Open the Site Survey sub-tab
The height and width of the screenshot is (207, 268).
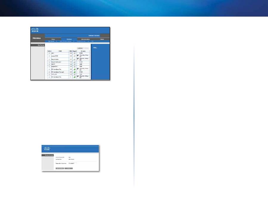50,41
